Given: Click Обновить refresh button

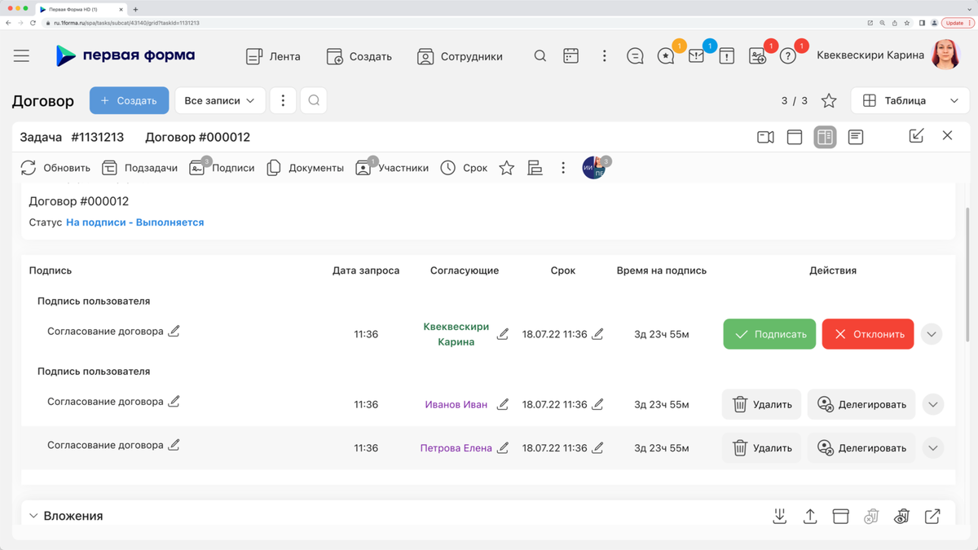Looking at the screenshot, I should (55, 168).
